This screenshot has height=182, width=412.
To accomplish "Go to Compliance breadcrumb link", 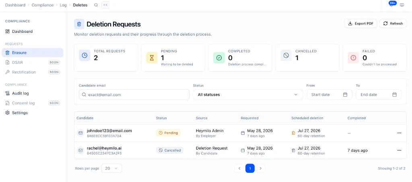I will (43, 5).
